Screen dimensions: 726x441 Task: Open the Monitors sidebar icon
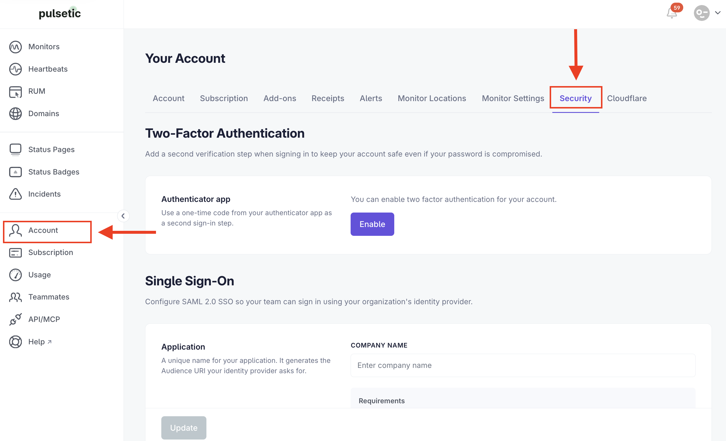click(x=15, y=47)
